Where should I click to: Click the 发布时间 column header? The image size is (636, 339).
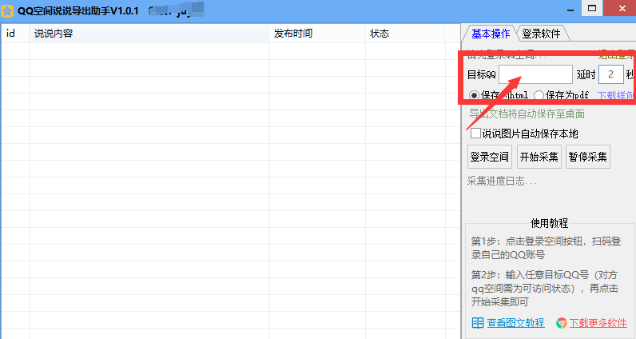pyautogui.click(x=316, y=34)
